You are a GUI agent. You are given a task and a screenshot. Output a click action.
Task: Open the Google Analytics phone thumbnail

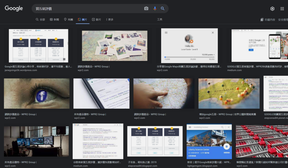pos(101,94)
